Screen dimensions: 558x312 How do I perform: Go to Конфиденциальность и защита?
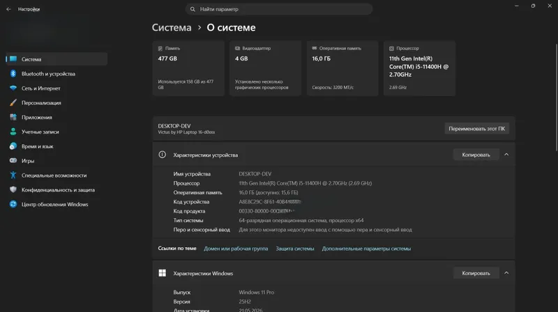point(56,189)
